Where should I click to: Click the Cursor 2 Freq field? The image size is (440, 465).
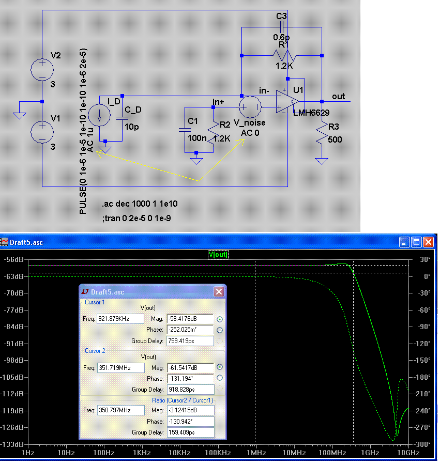point(121,368)
